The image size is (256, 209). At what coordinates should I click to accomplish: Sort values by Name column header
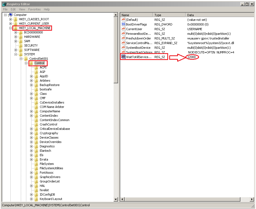click(x=137, y=15)
